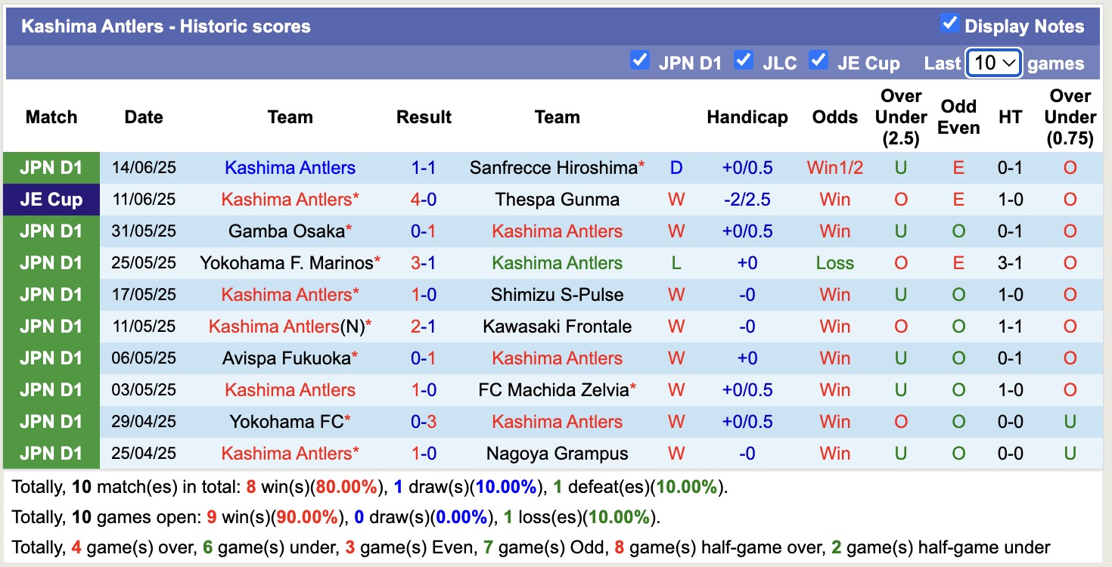Image resolution: width=1112 pixels, height=567 pixels.
Task: Toggle the Display Notes checkbox
Action: [949, 24]
